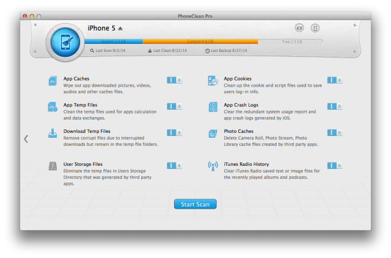Click the Free storage bar segment
This screenshot has width=391, height=258.
(290, 41)
